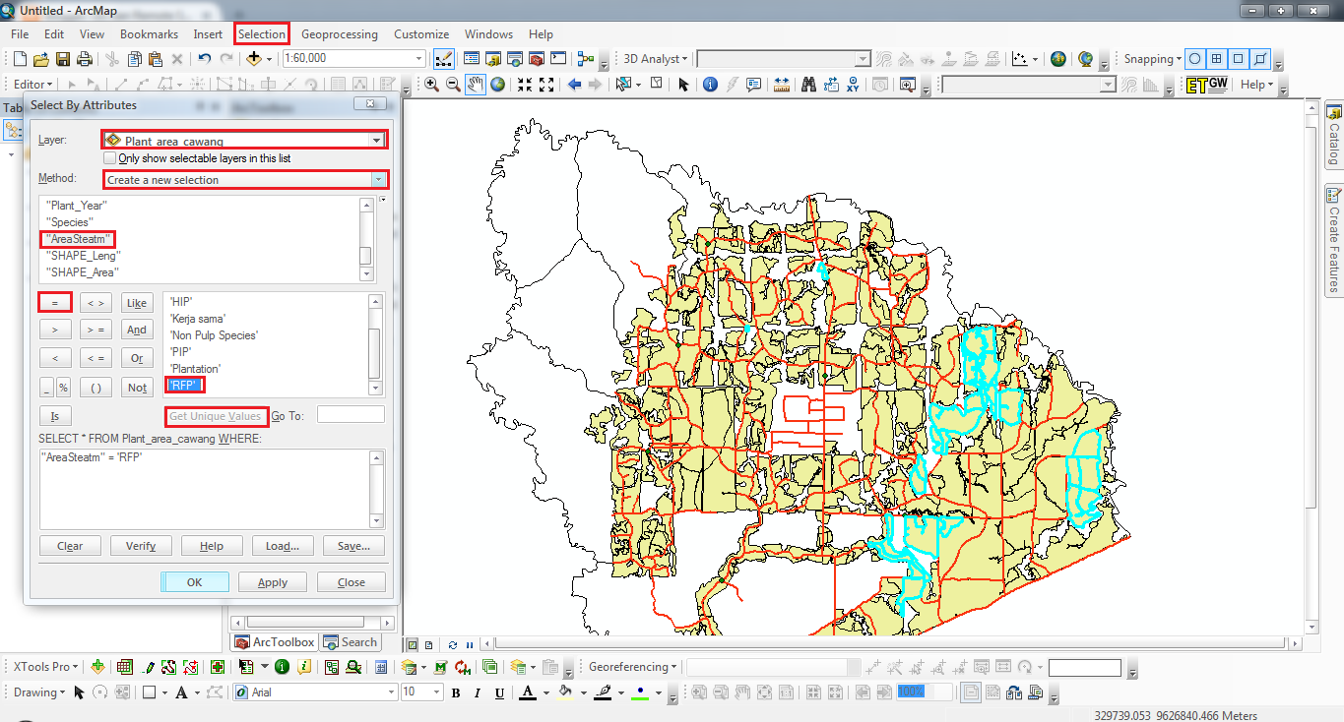Open the Customize menu
Screen dimensions: 1344x722
pyautogui.click(x=421, y=33)
